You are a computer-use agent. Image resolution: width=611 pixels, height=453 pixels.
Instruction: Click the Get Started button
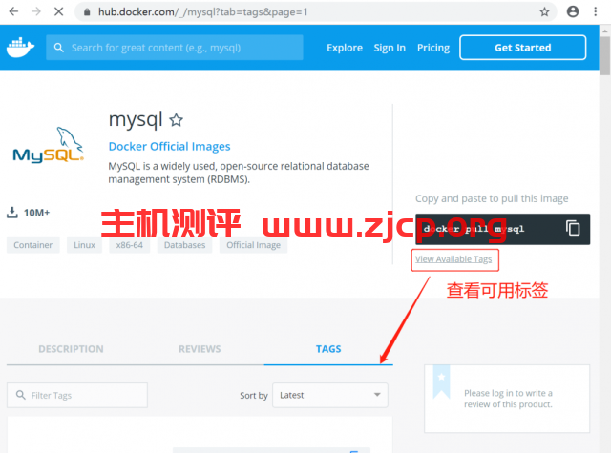[522, 48]
